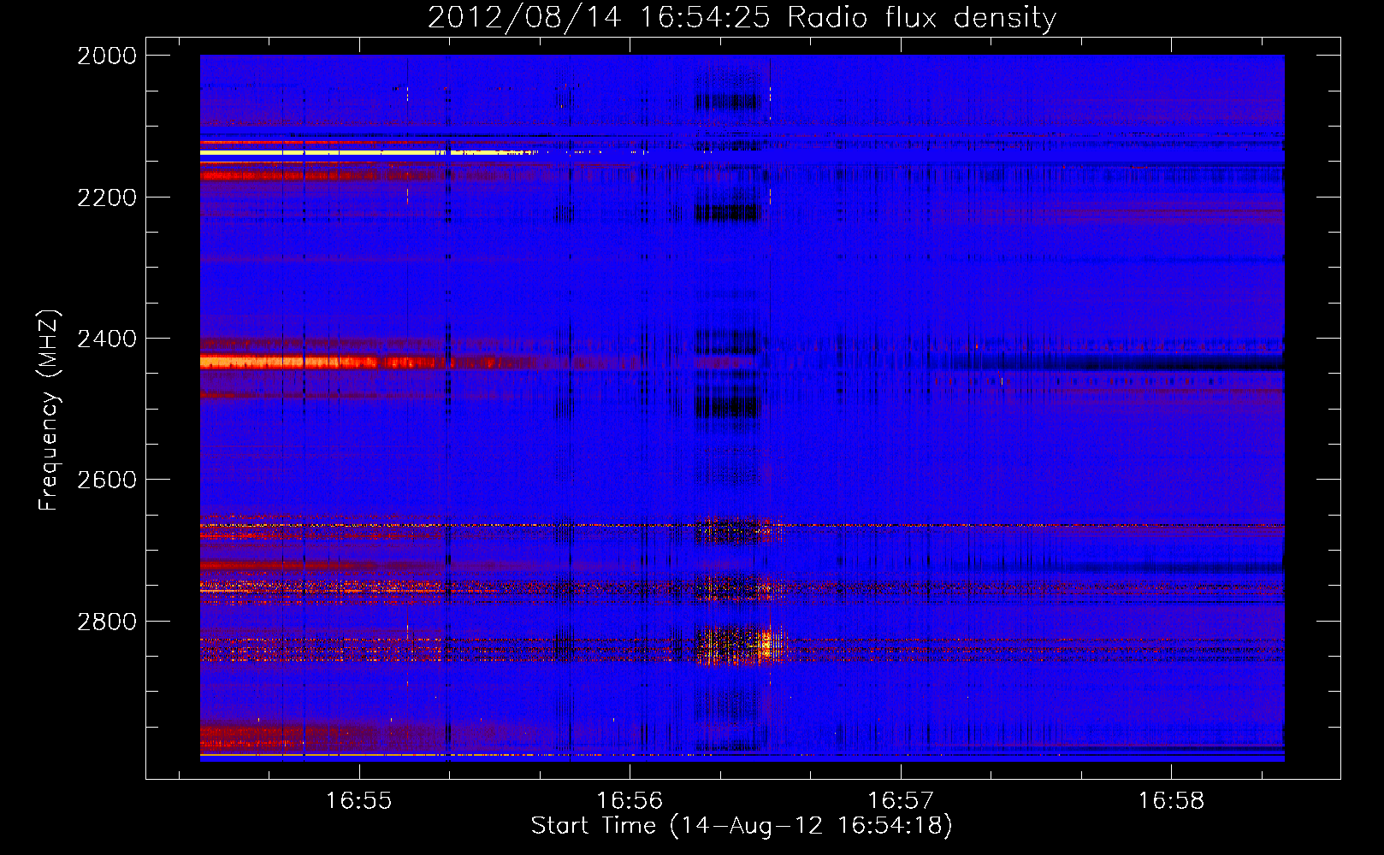
Task: Click the '2200' frequency axis label
Action: 107,198
